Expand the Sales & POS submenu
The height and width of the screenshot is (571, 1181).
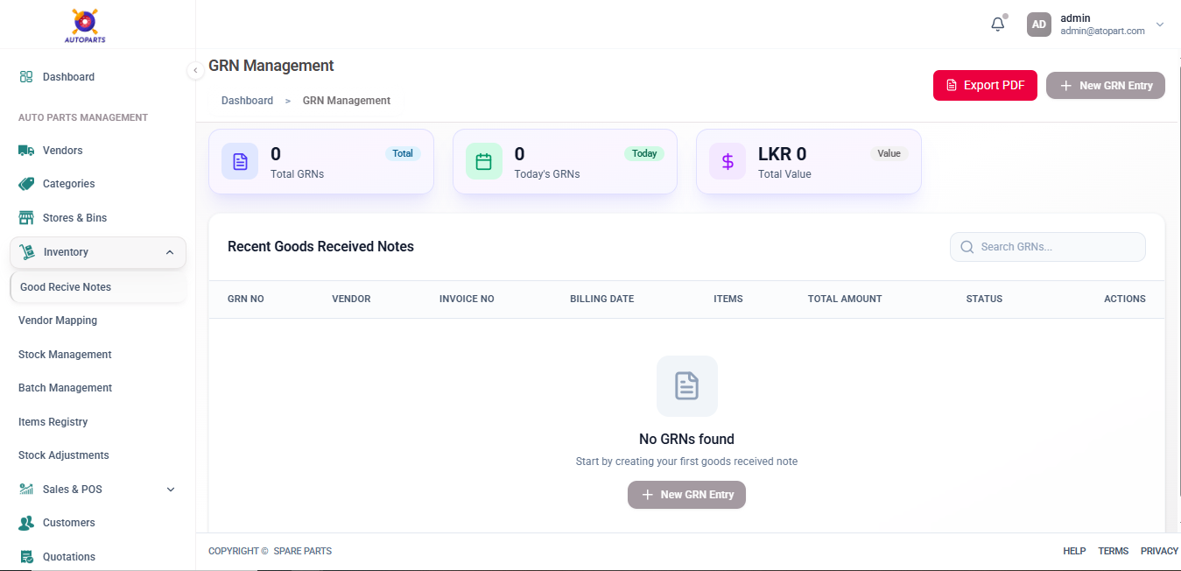(171, 490)
